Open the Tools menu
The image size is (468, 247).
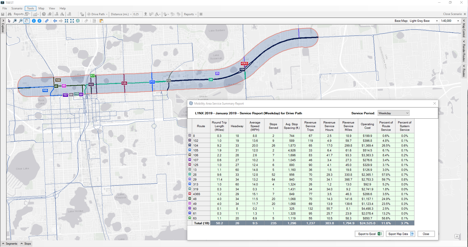(30, 8)
